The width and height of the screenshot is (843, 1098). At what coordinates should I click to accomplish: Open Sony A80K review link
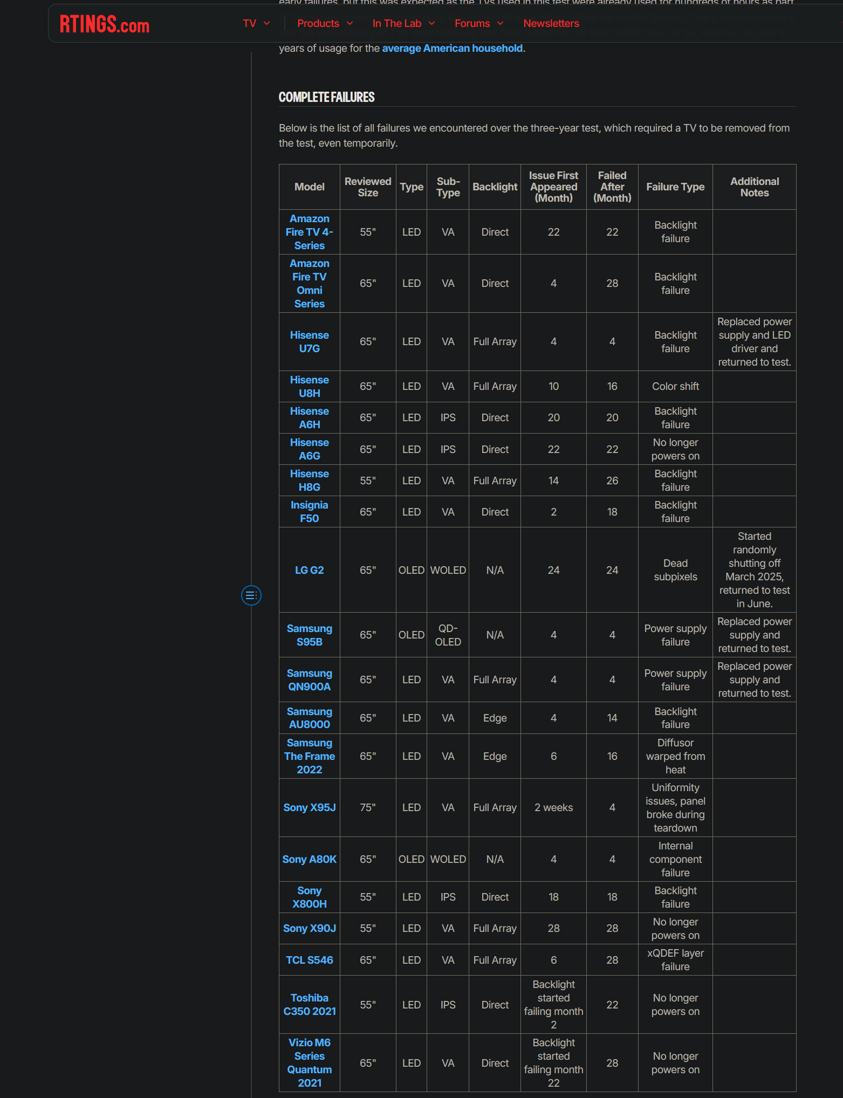coord(310,859)
